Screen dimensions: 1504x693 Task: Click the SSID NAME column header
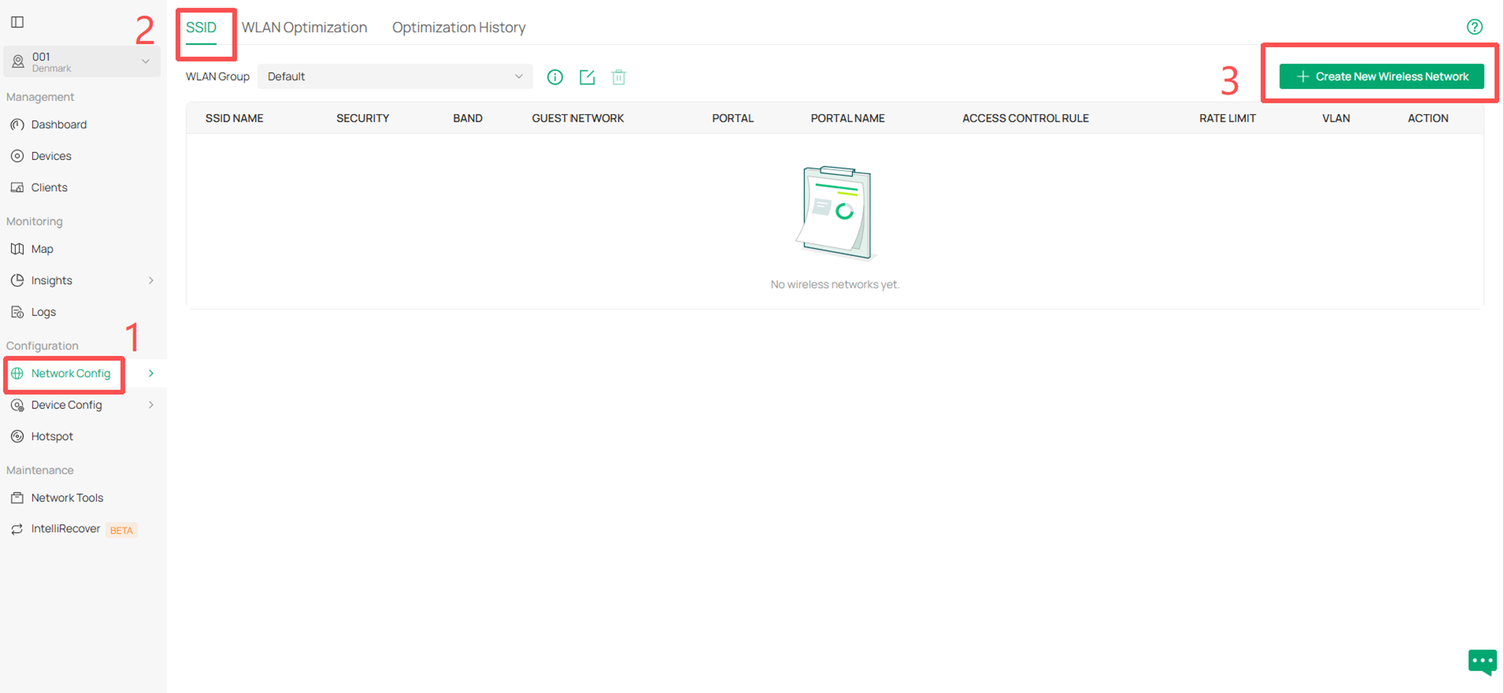[x=234, y=118]
